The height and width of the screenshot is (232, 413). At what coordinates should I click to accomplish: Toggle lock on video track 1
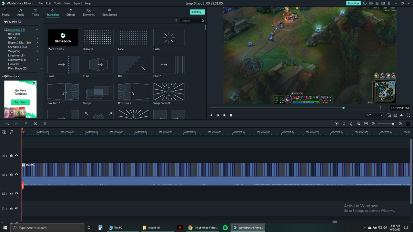click(11, 193)
